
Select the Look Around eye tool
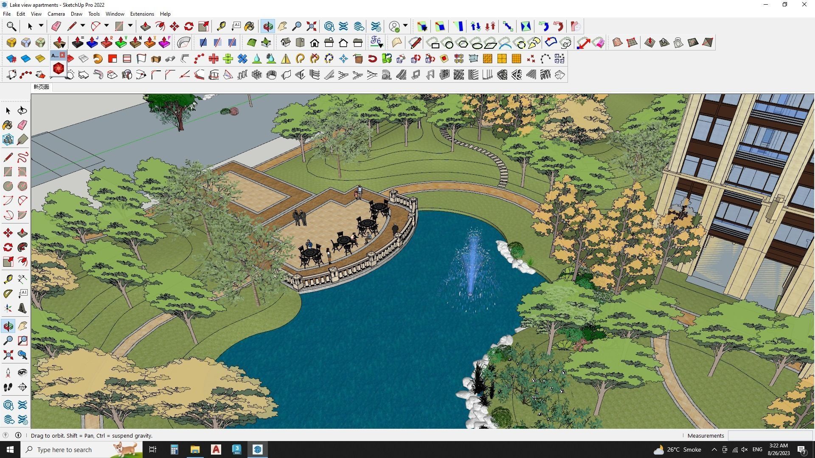(22, 373)
